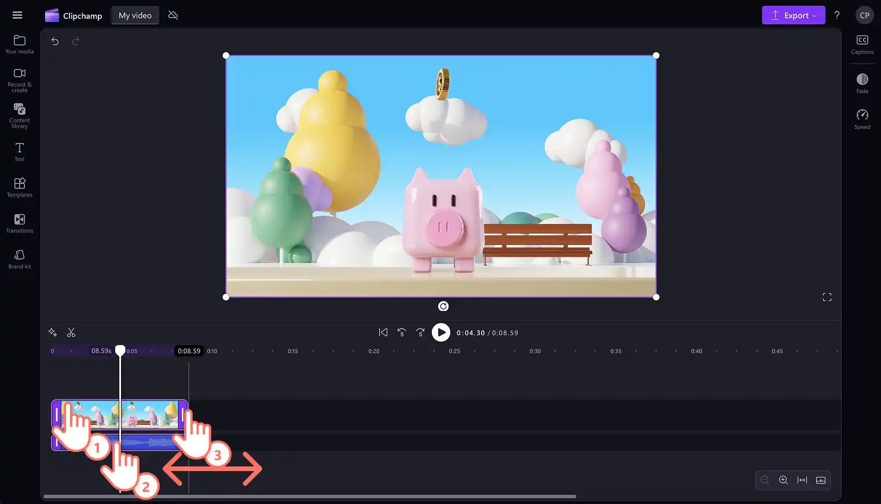
Task: Click the rightmost icon in the zoom controls
Action: (x=821, y=480)
